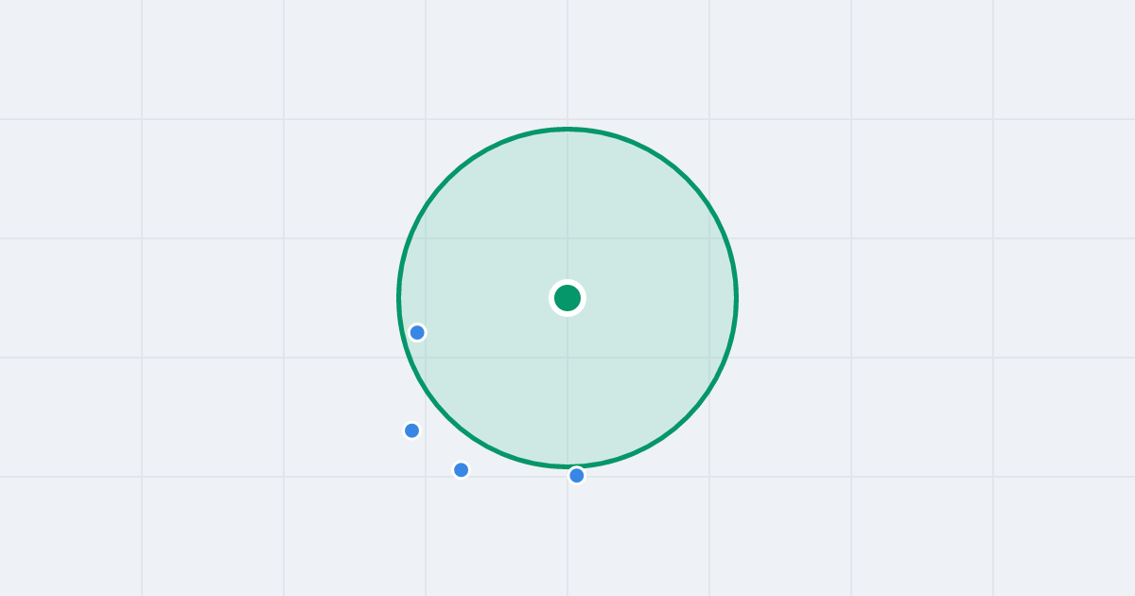Pick the blue dot just left of the bottom dot
The width and height of the screenshot is (1135, 596).
pyautogui.click(x=461, y=469)
